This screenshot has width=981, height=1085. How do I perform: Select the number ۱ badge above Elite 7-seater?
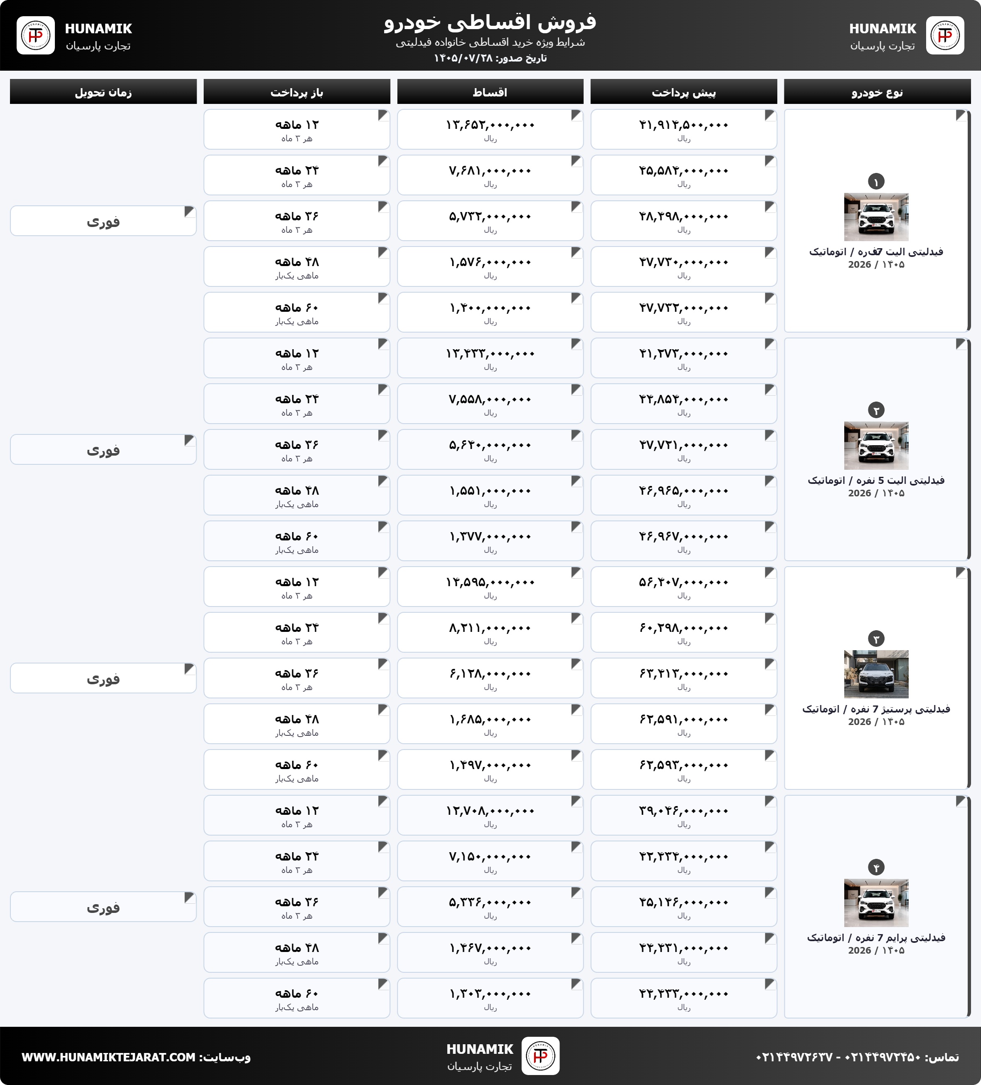tap(876, 181)
